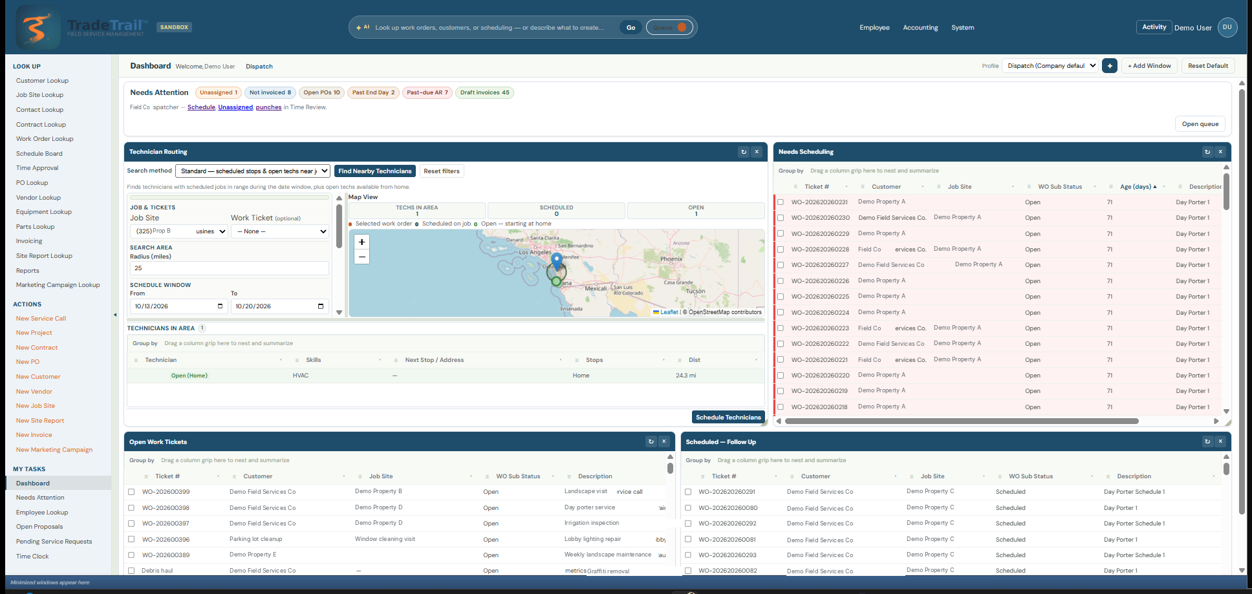
Task: Refresh the Needs Scheduling panel
Action: [1207, 152]
